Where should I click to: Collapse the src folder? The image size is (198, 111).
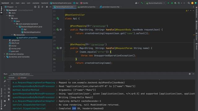pyautogui.click(x=7, y=16)
